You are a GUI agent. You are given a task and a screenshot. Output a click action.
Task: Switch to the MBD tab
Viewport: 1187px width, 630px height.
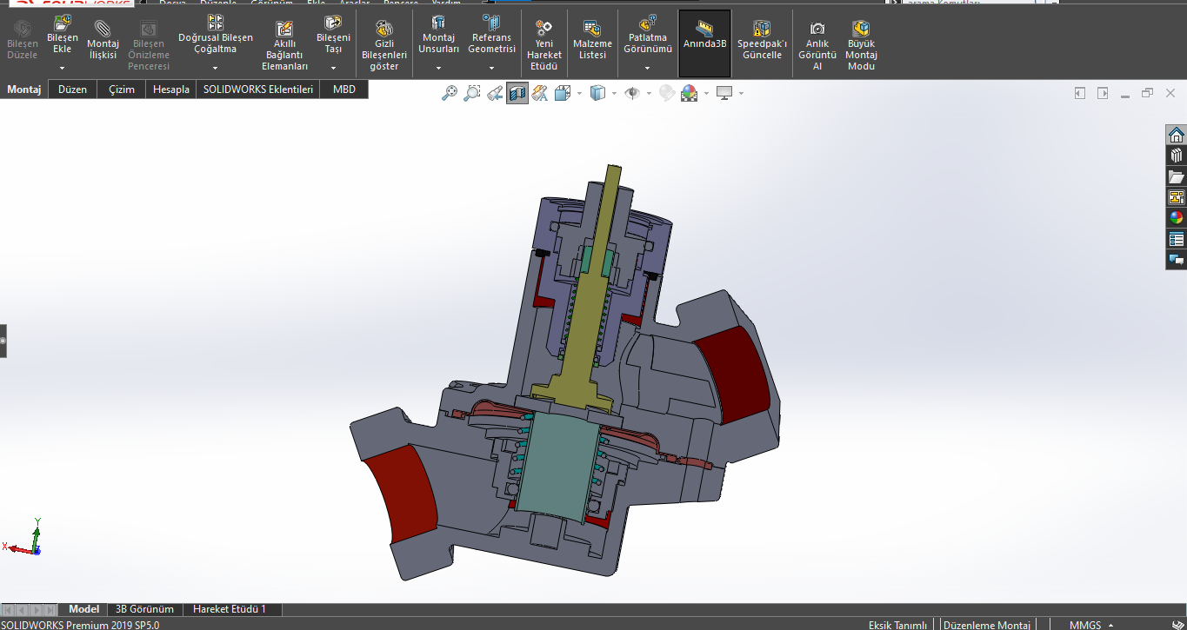coord(344,90)
